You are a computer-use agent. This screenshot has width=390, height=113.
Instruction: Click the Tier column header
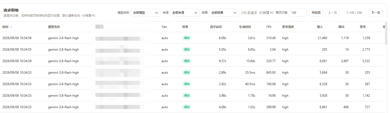164,27
